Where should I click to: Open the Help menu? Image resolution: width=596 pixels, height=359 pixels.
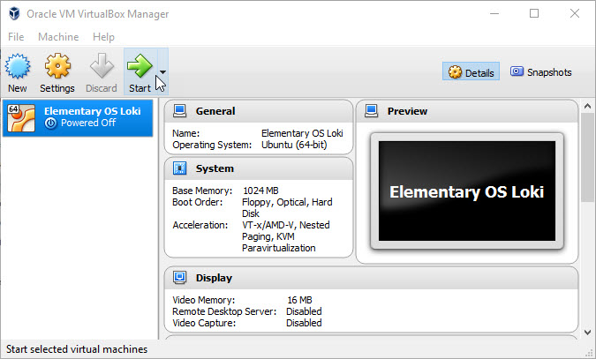(103, 37)
